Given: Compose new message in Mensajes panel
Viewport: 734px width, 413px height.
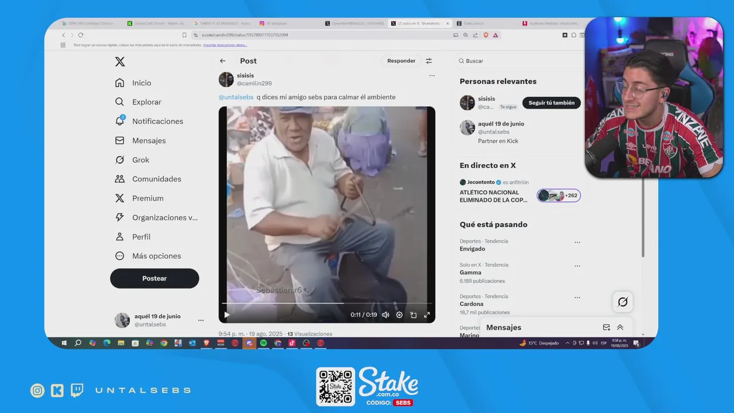Looking at the screenshot, I should tap(606, 328).
